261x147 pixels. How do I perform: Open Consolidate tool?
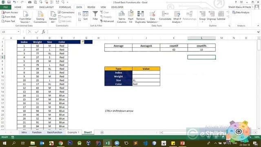pos(165,16)
